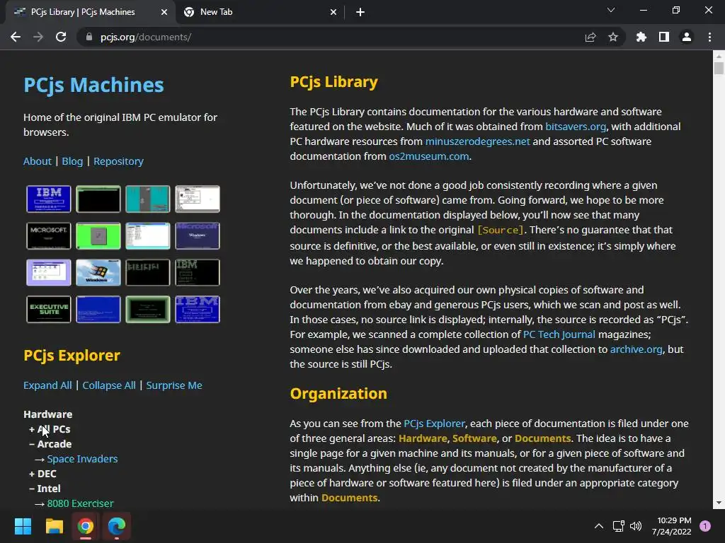The image size is (725, 543).
Task: Open the archive.org link
Action: pyautogui.click(x=636, y=349)
